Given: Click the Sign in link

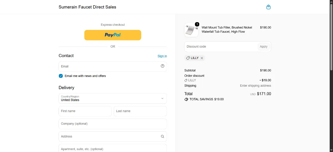Looking at the screenshot, I should click(x=162, y=56).
